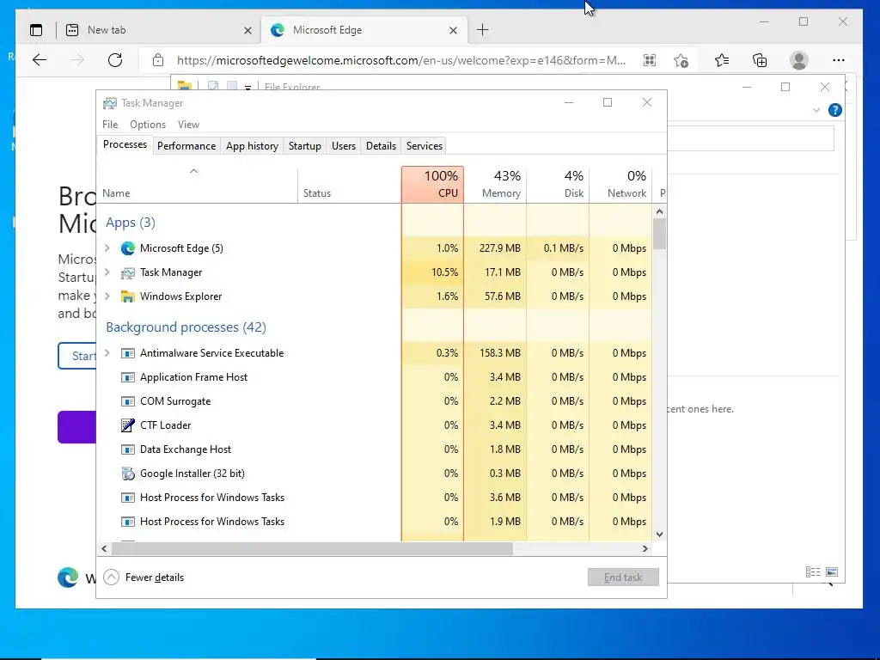View site information lock icon
Screen dimensions: 880x660
(x=158, y=60)
